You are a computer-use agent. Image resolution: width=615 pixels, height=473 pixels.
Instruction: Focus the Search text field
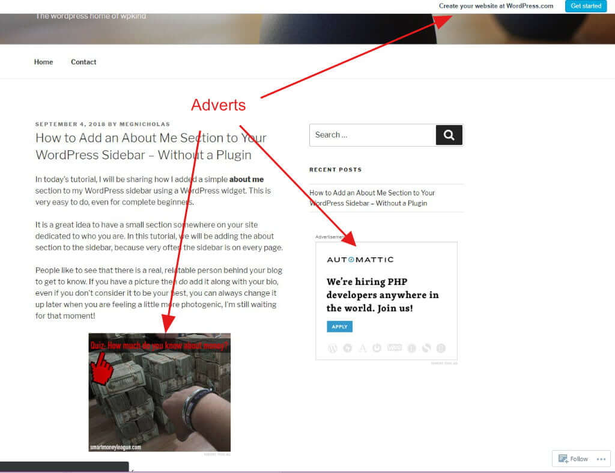point(372,135)
